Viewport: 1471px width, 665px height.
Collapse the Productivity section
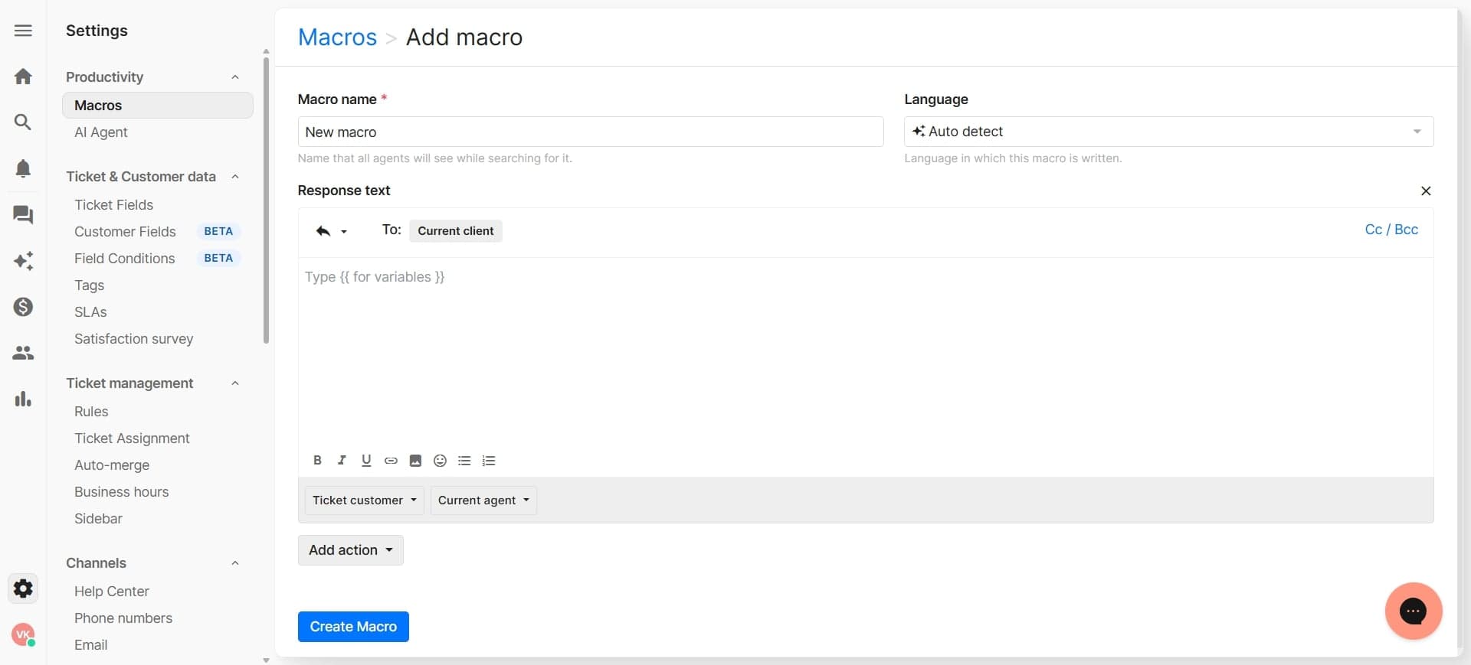(235, 77)
